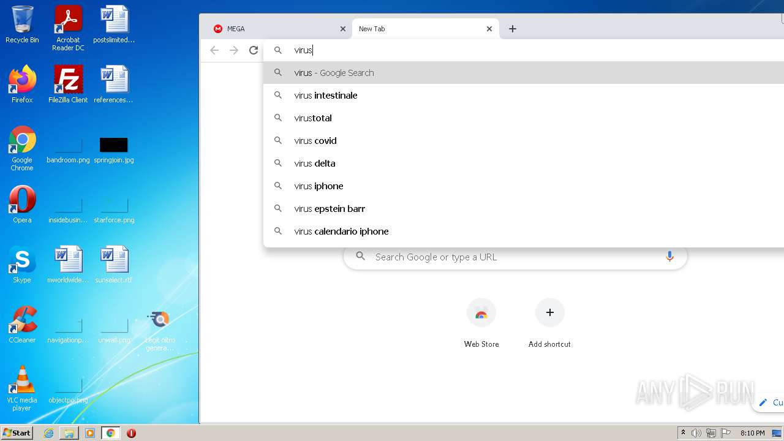Open Internet Explorer in the taskbar
784x441 pixels.
pos(48,433)
